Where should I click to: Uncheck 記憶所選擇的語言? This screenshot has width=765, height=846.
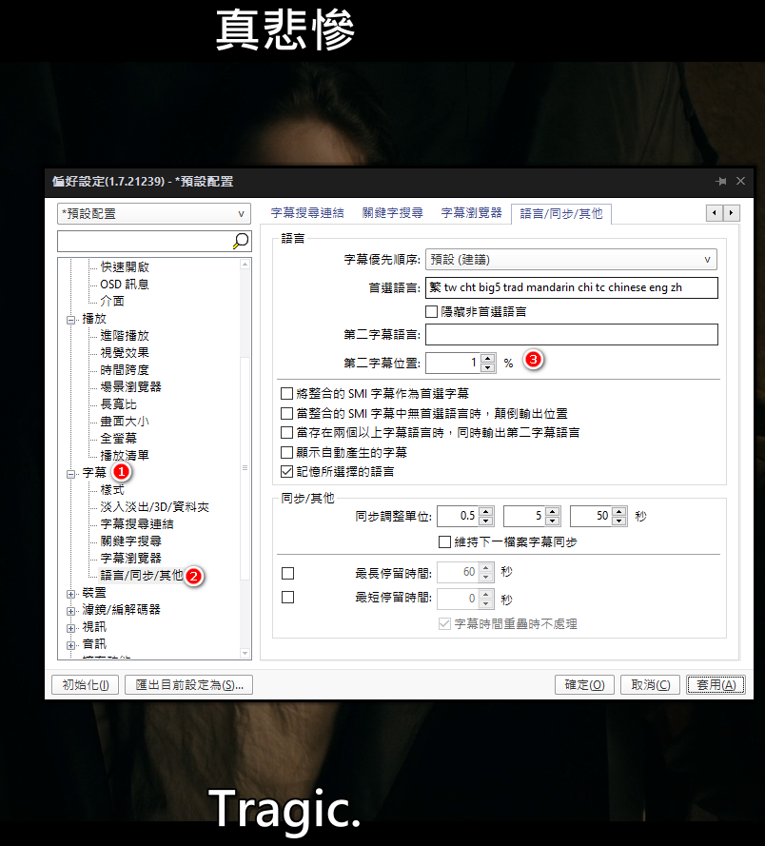[x=287, y=470]
